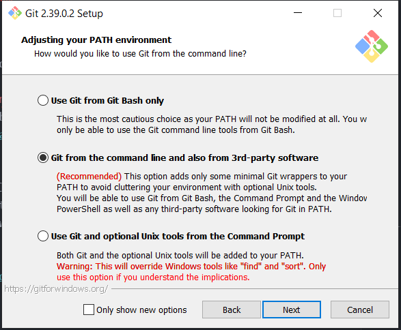Enable the Only show new options checkbox
401x330 pixels.
coord(89,310)
